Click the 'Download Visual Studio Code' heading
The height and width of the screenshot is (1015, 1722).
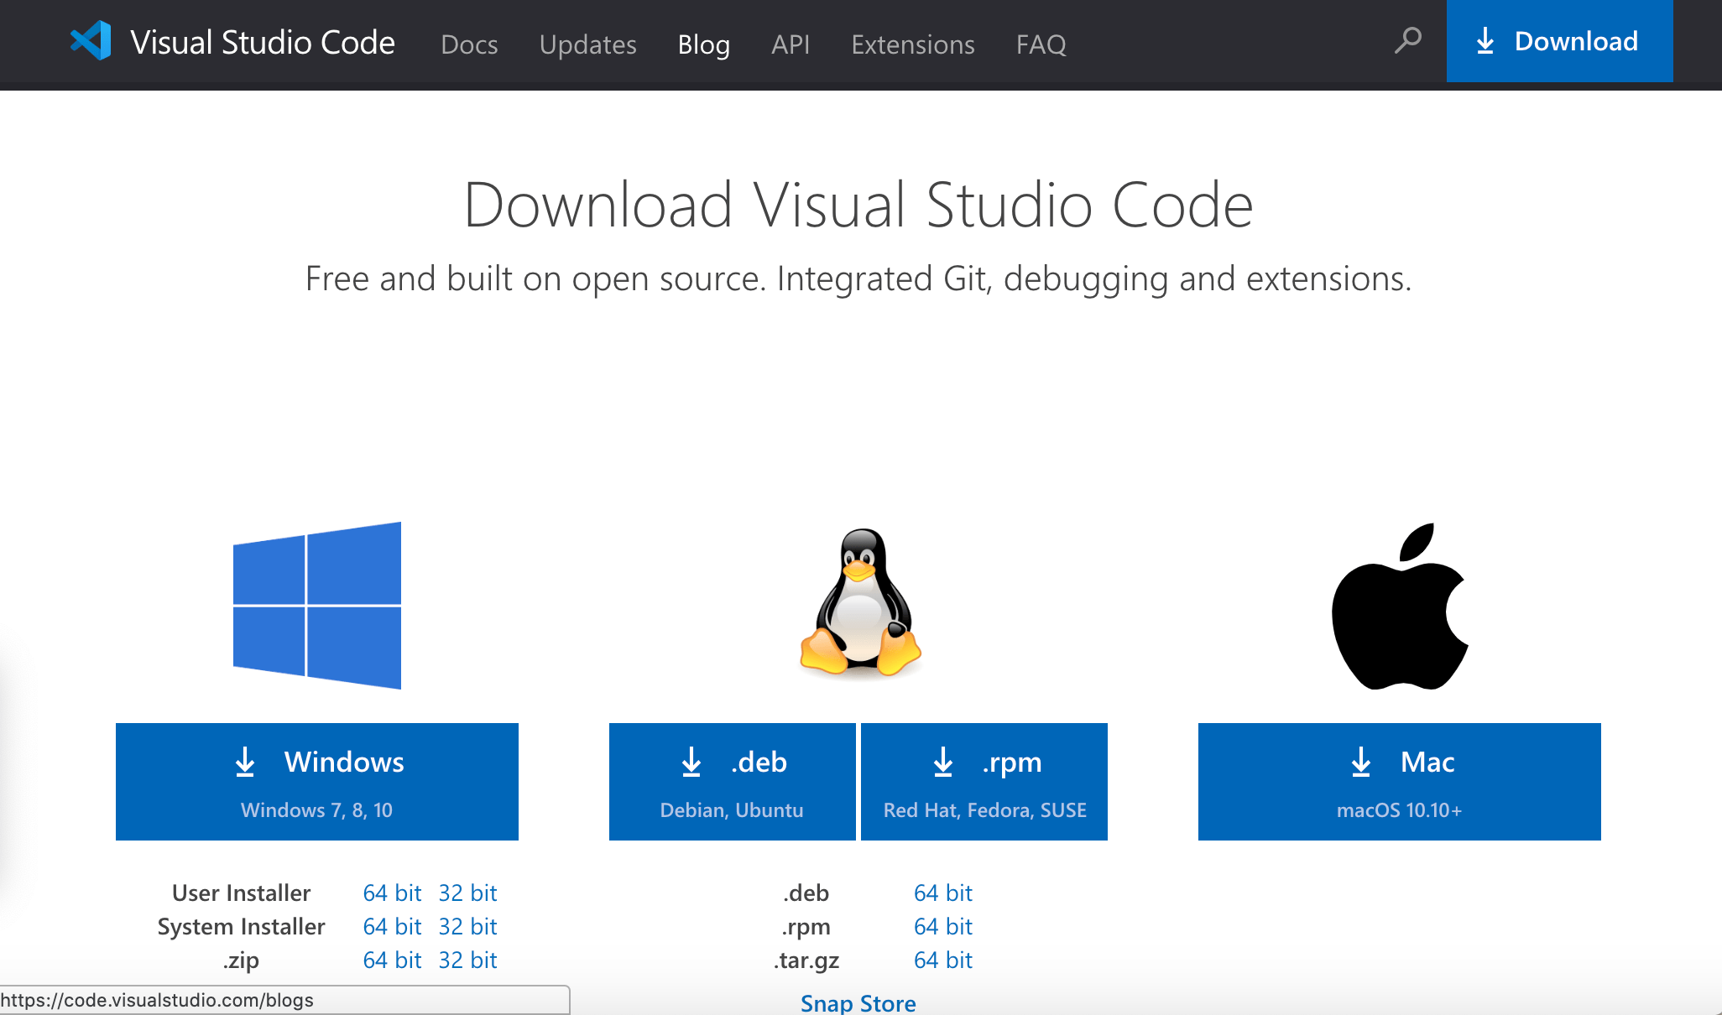[x=858, y=205]
